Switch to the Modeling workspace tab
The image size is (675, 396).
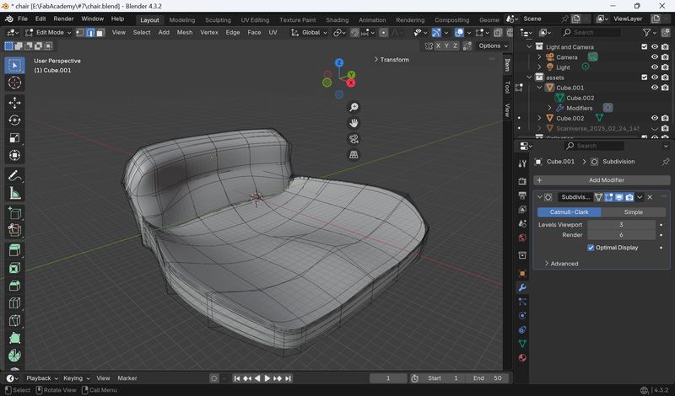[181, 19]
